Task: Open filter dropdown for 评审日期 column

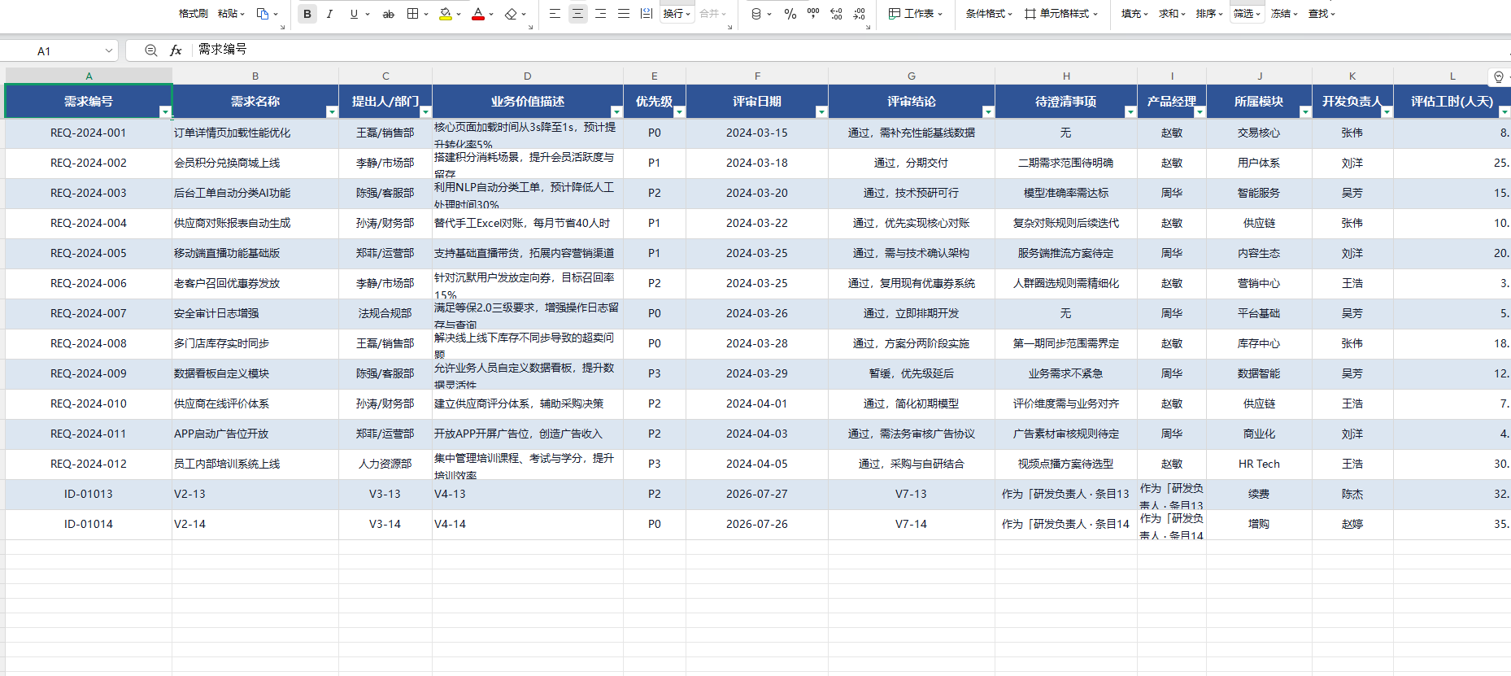Action: coord(821,111)
